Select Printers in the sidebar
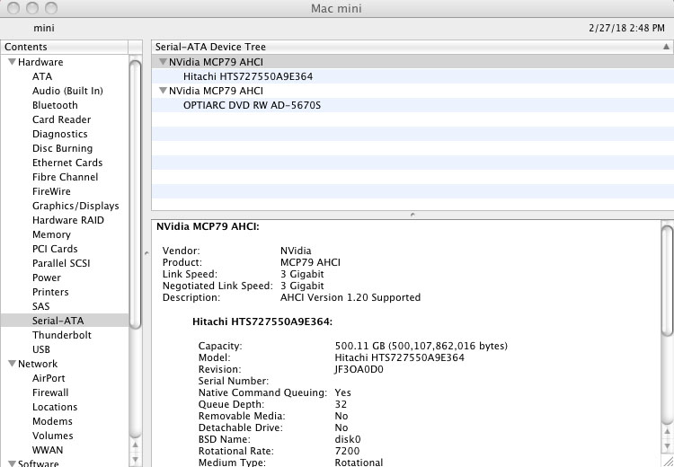This screenshot has height=467, width=674. pyautogui.click(x=50, y=292)
